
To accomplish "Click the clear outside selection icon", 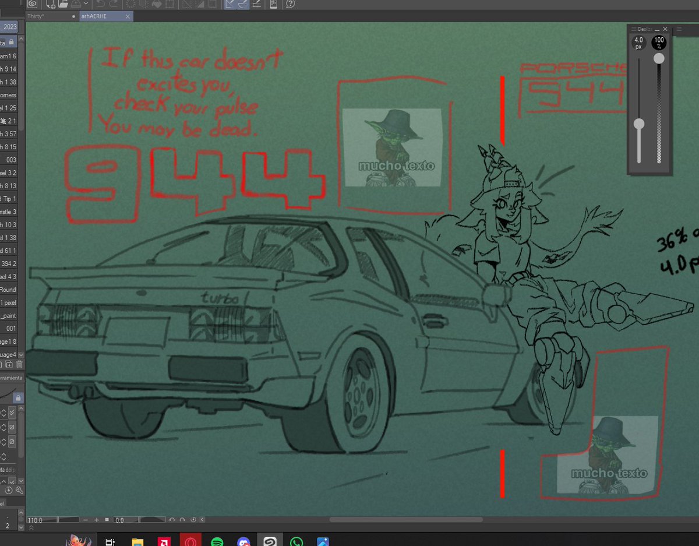I will pyautogui.click(x=143, y=4).
